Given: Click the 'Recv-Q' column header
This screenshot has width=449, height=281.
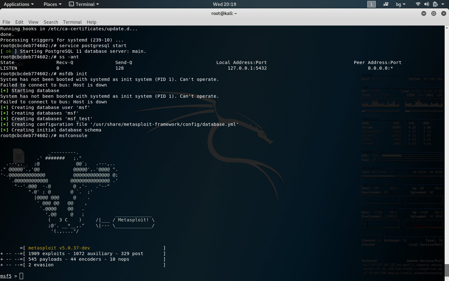Looking at the screenshot, I should 65,62.
